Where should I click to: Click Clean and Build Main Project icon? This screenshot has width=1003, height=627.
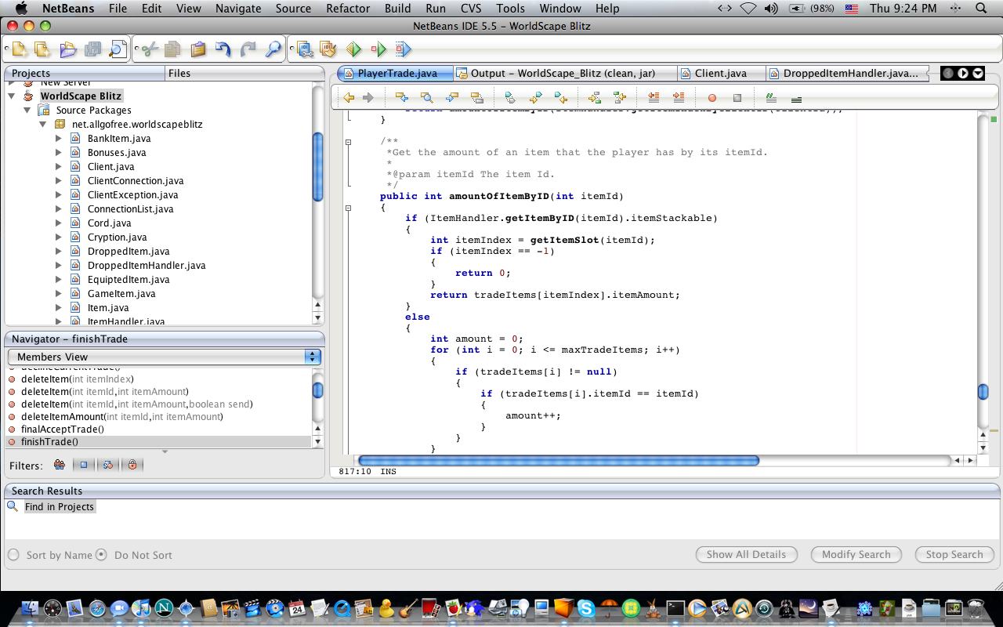[328, 49]
